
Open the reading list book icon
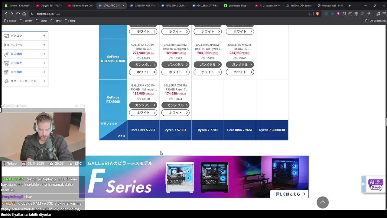coord(356,14)
